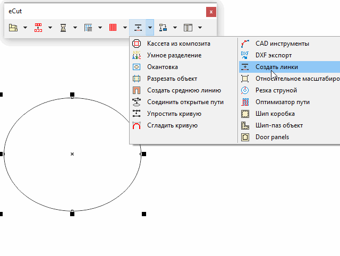Select Сгладить кривую menu entry

pyautogui.click(x=183, y=125)
